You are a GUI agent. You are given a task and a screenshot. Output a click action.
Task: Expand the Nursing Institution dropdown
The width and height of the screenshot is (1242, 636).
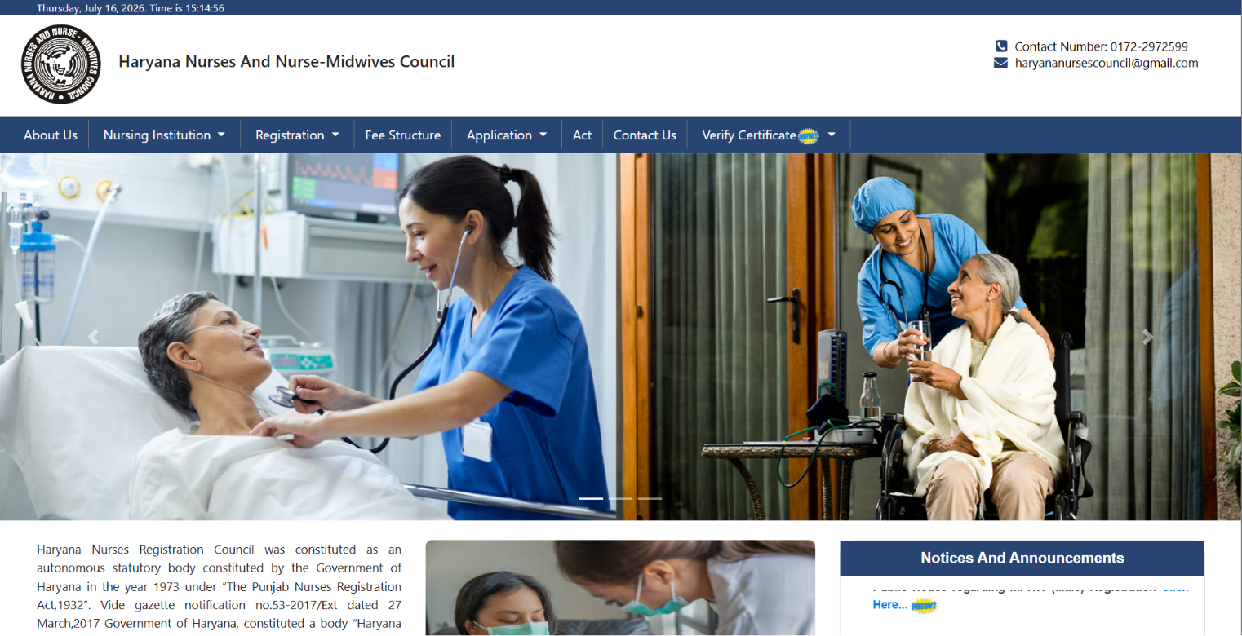pos(164,135)
